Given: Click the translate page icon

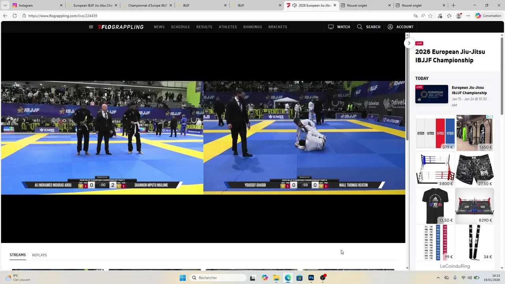Looking at the screenshot, I should click(415, 16).
